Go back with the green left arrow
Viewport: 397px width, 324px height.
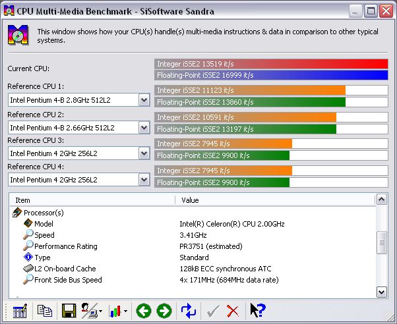tap(144, 311)
